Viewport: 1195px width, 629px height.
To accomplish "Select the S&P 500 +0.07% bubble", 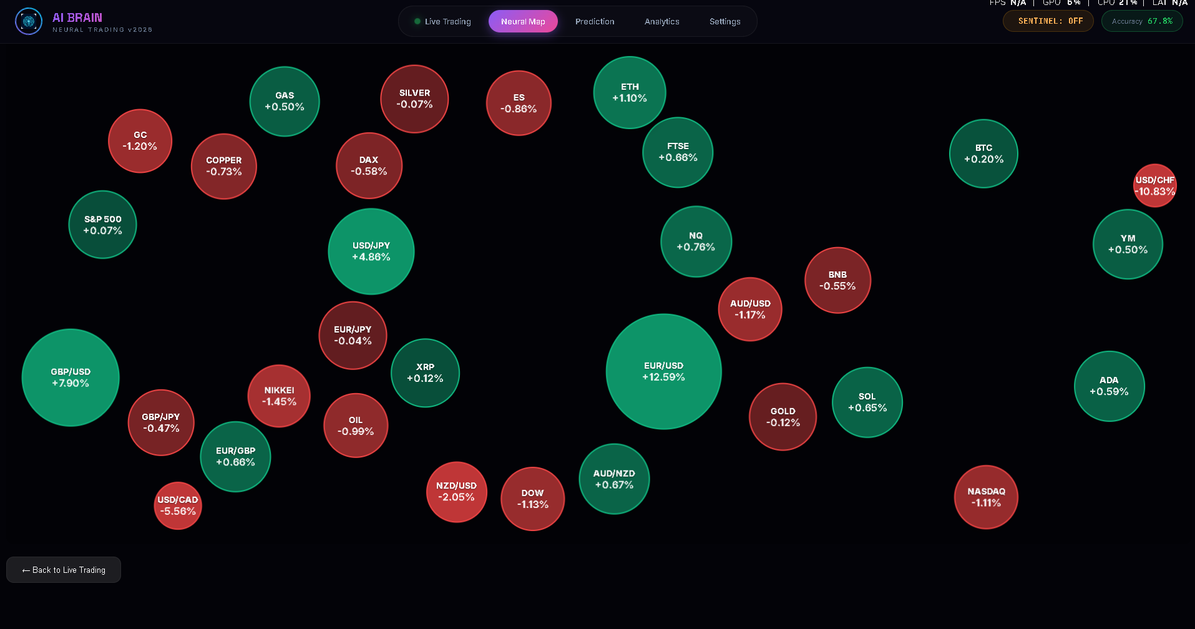I will (103, 225).
